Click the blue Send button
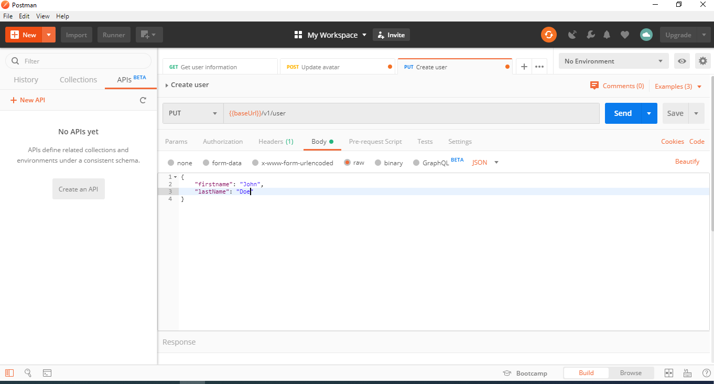The height and width of the screenshot is (384, 714). click(623, 113)
